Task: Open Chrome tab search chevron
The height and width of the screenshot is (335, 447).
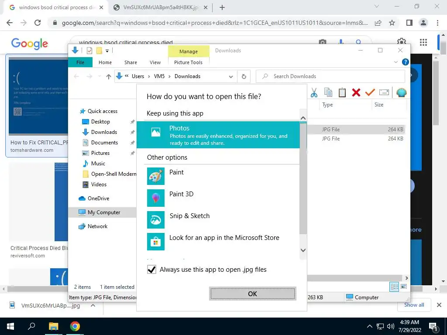Action: tap(377, 6)
